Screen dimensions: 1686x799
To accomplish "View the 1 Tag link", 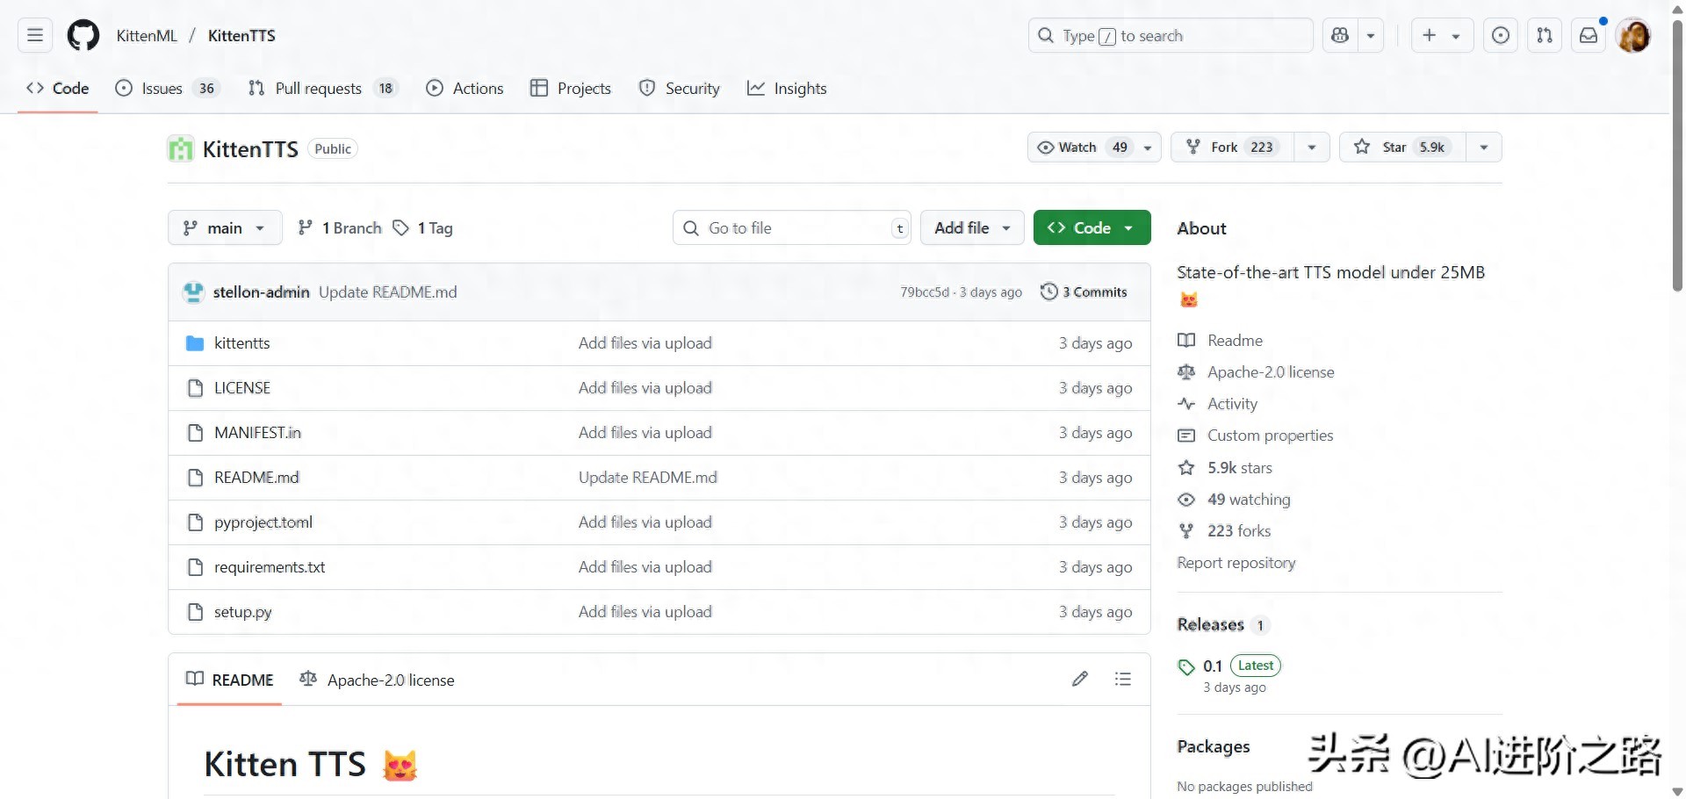I will coord(423,228).
